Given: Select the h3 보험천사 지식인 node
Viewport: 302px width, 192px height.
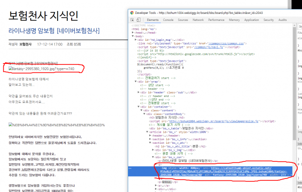Looking at the screenshot, I should [167, 118].
